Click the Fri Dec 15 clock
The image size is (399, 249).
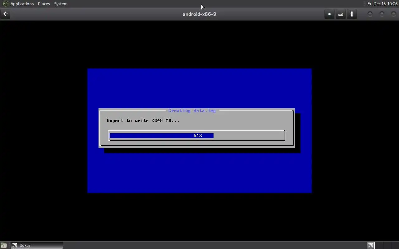pos(382,4)
